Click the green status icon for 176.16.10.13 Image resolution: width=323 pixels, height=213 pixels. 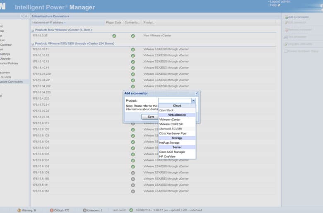(133, 62)
